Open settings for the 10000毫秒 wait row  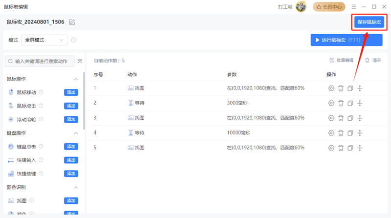click(x=331, y=133)
